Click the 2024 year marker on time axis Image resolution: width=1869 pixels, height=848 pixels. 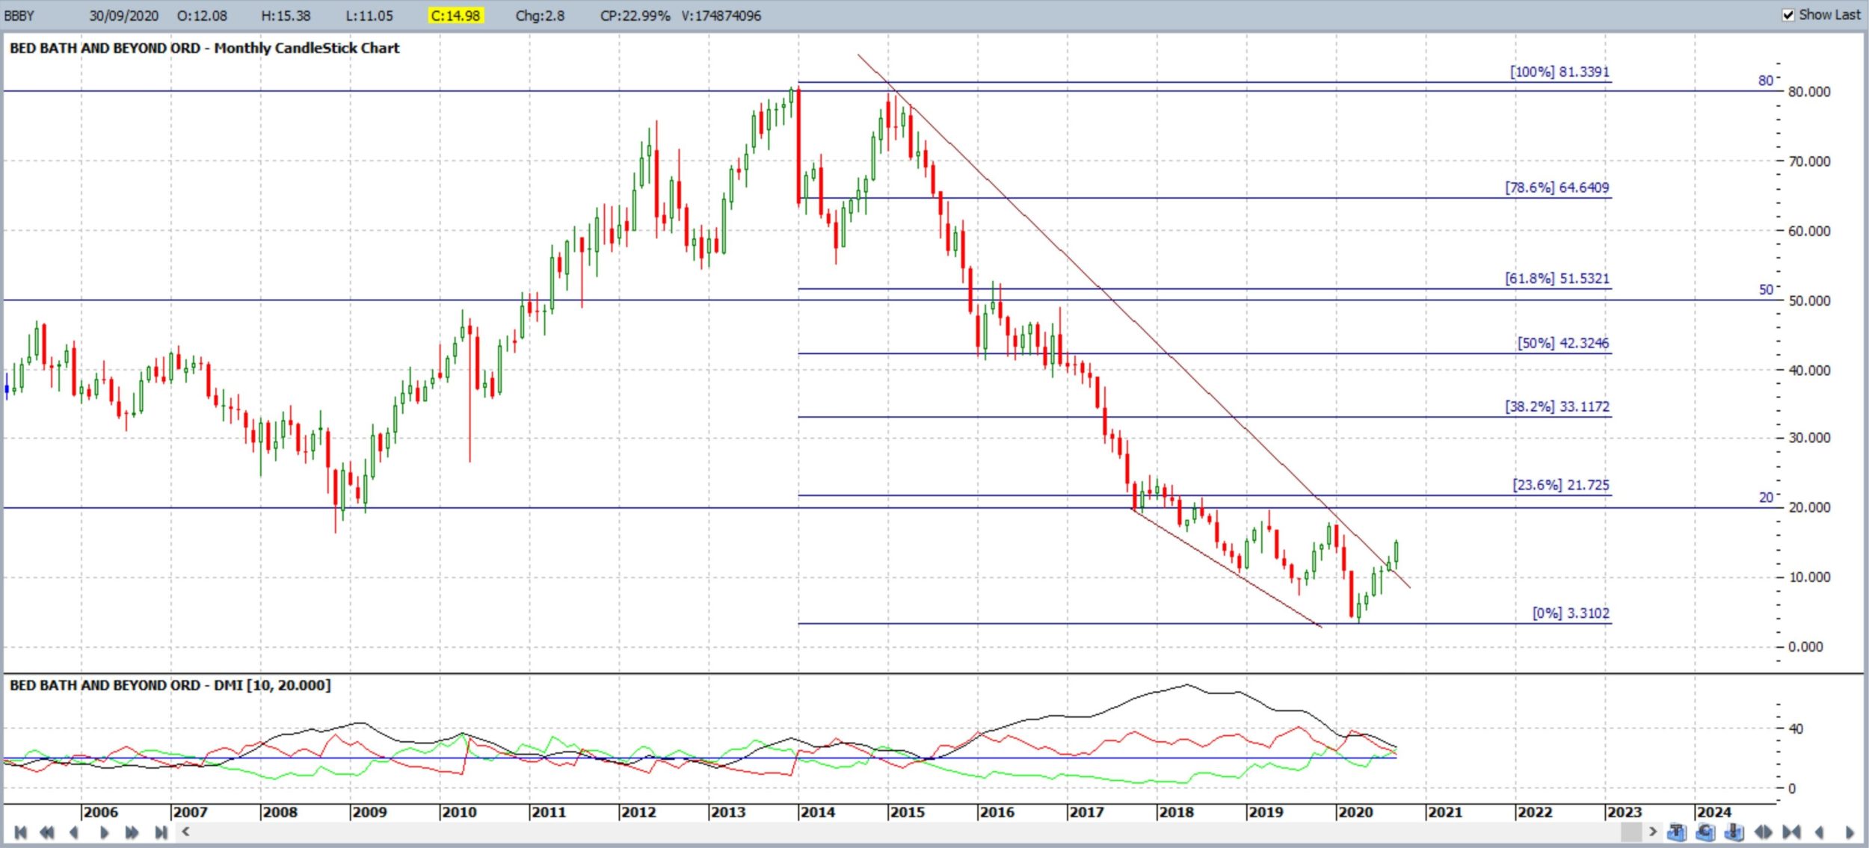pos(1713,812)
